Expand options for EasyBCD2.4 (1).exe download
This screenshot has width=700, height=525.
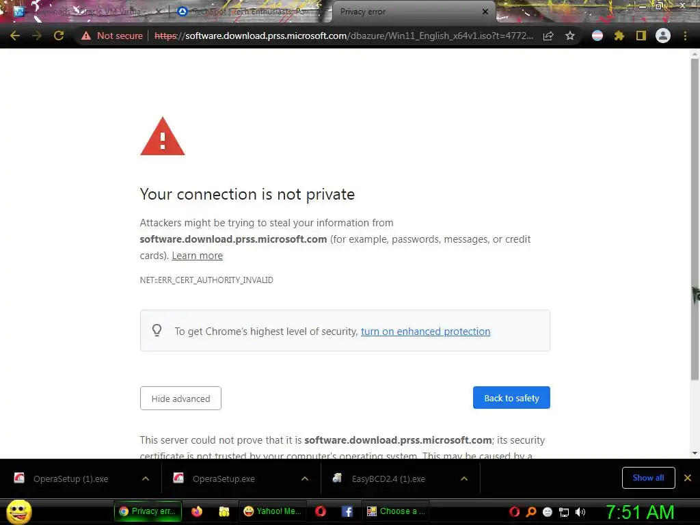pos(464,479)
